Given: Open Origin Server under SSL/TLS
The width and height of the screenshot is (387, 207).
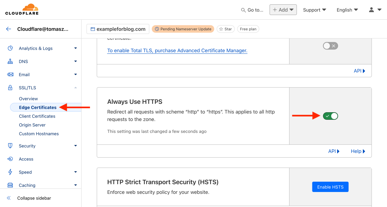Looking at the screenshot, I should point(32,125).
